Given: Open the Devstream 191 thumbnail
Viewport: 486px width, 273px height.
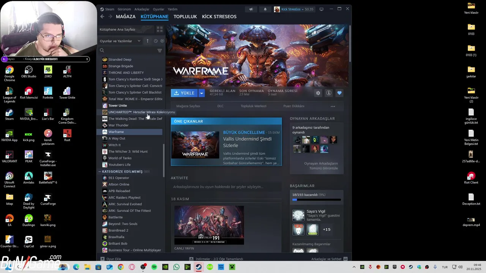Looking at the screenshot, I should point(209,225).
